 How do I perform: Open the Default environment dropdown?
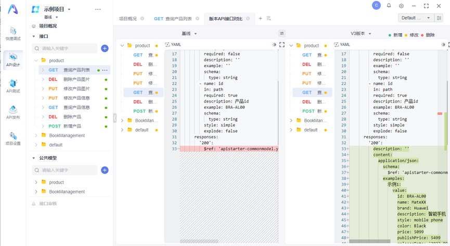pos(416,18)
